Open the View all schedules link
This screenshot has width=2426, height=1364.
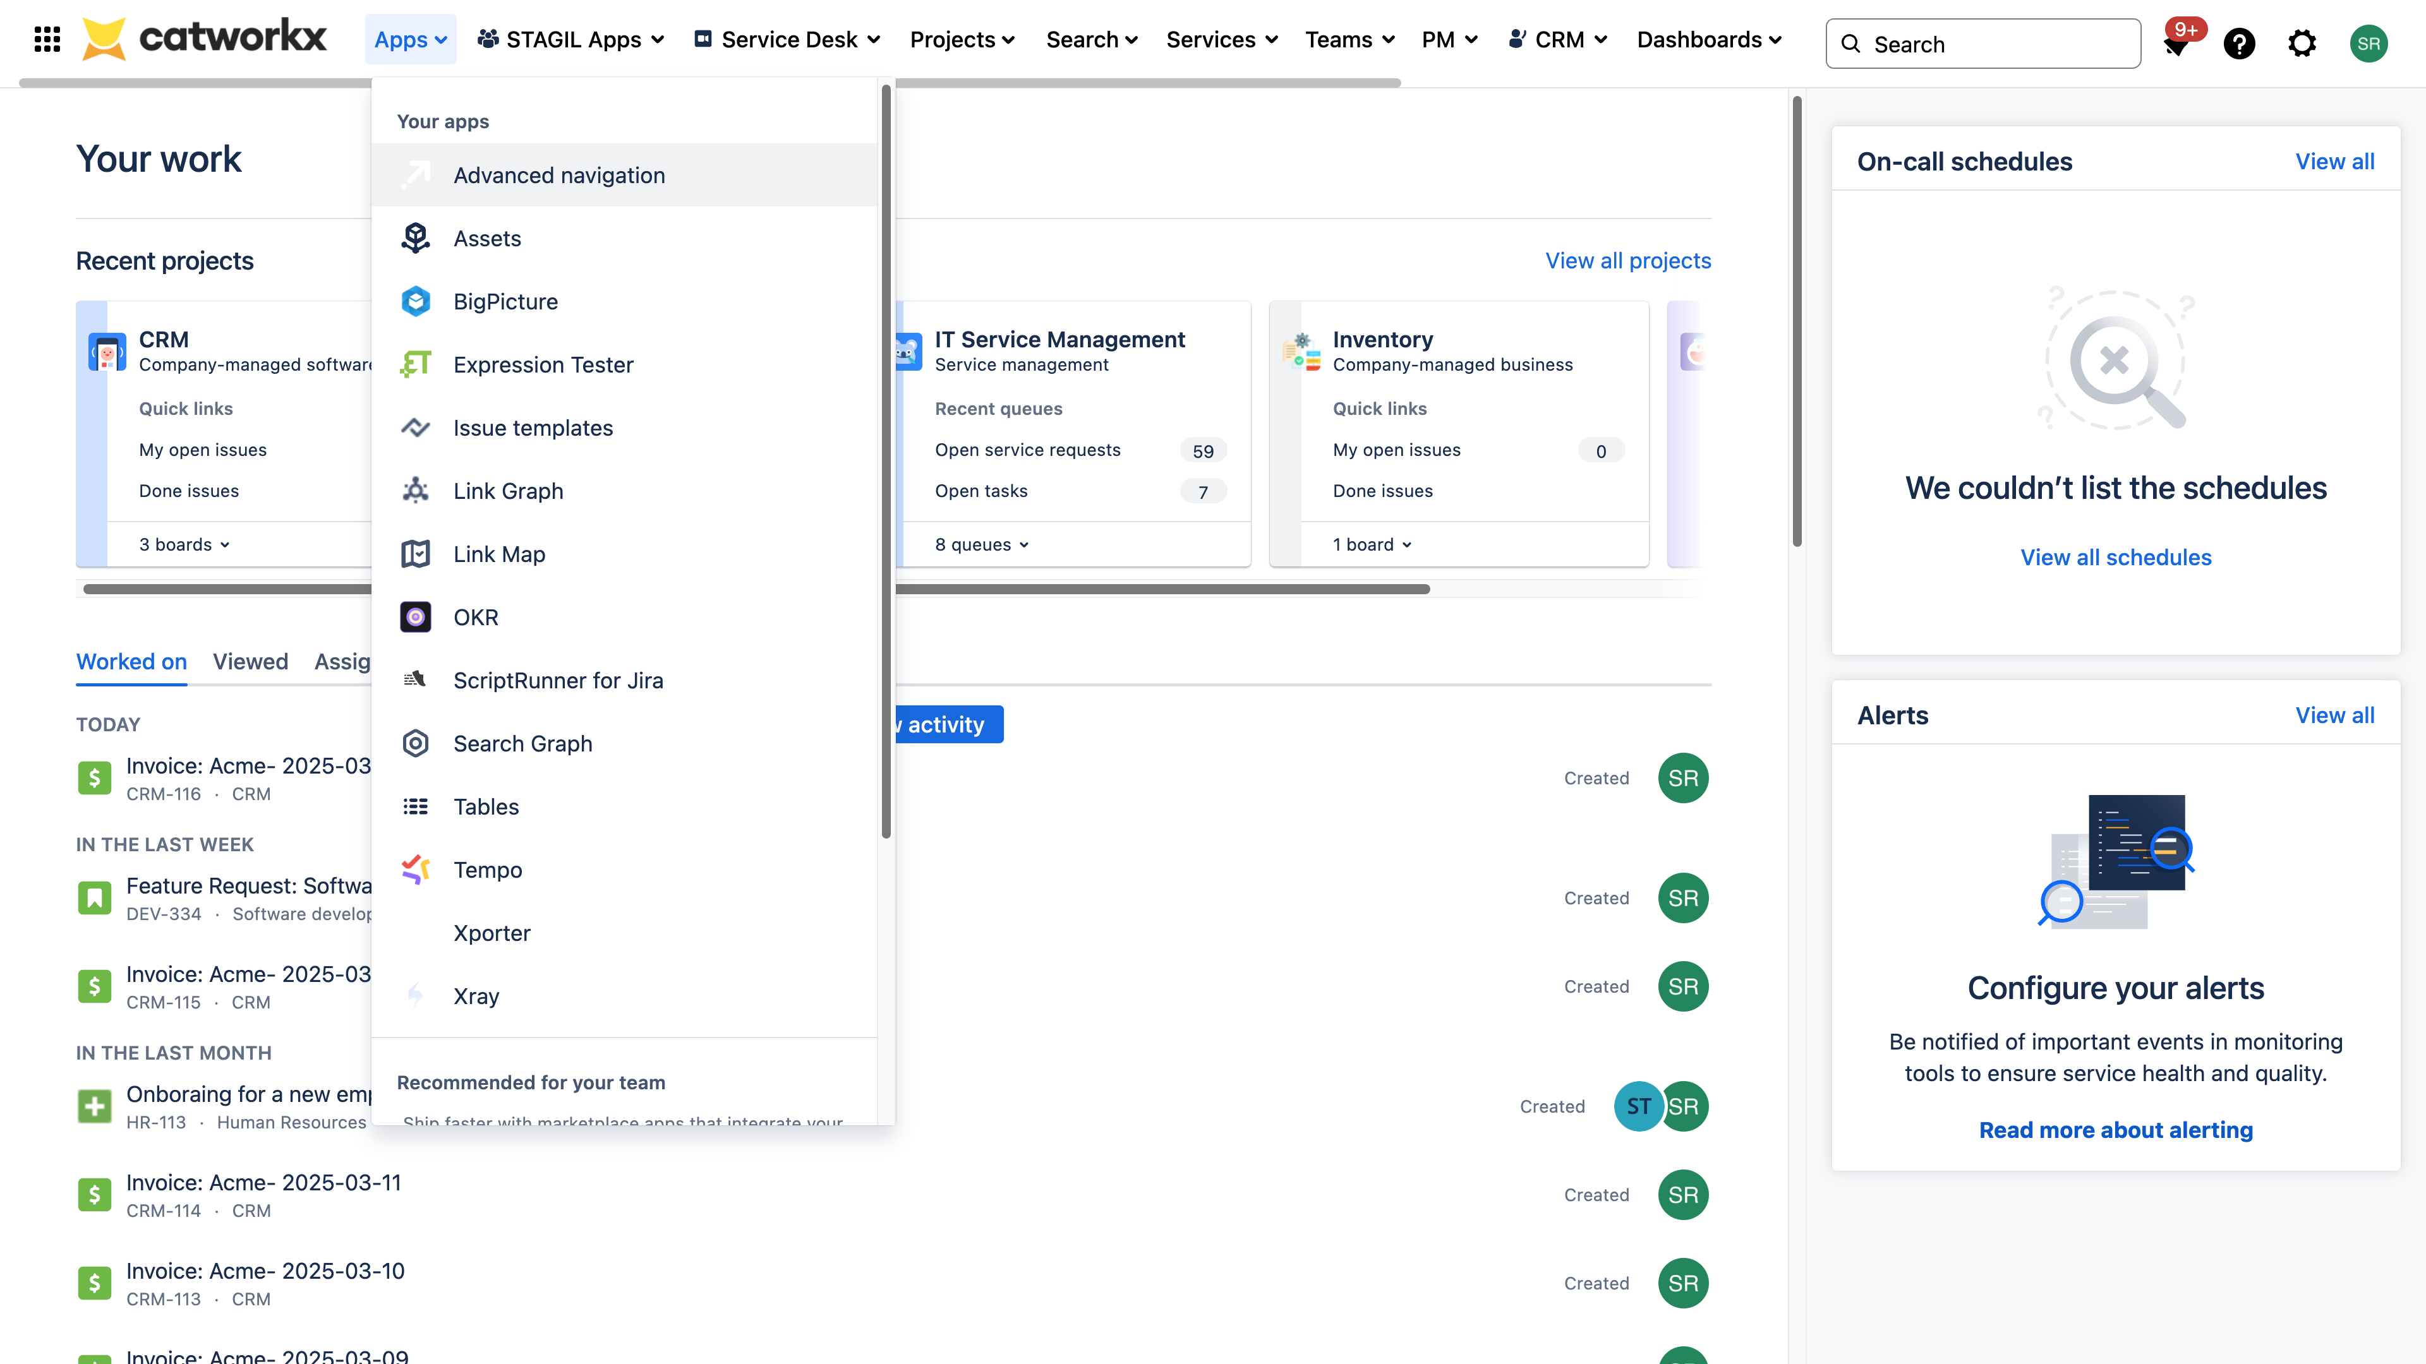(2115, 557)
